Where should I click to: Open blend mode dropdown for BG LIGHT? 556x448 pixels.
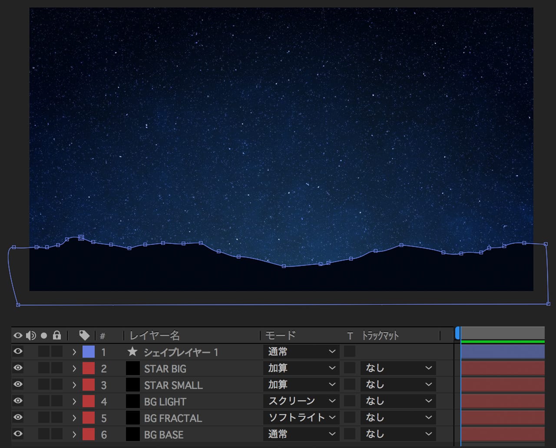tap(301, 401)
